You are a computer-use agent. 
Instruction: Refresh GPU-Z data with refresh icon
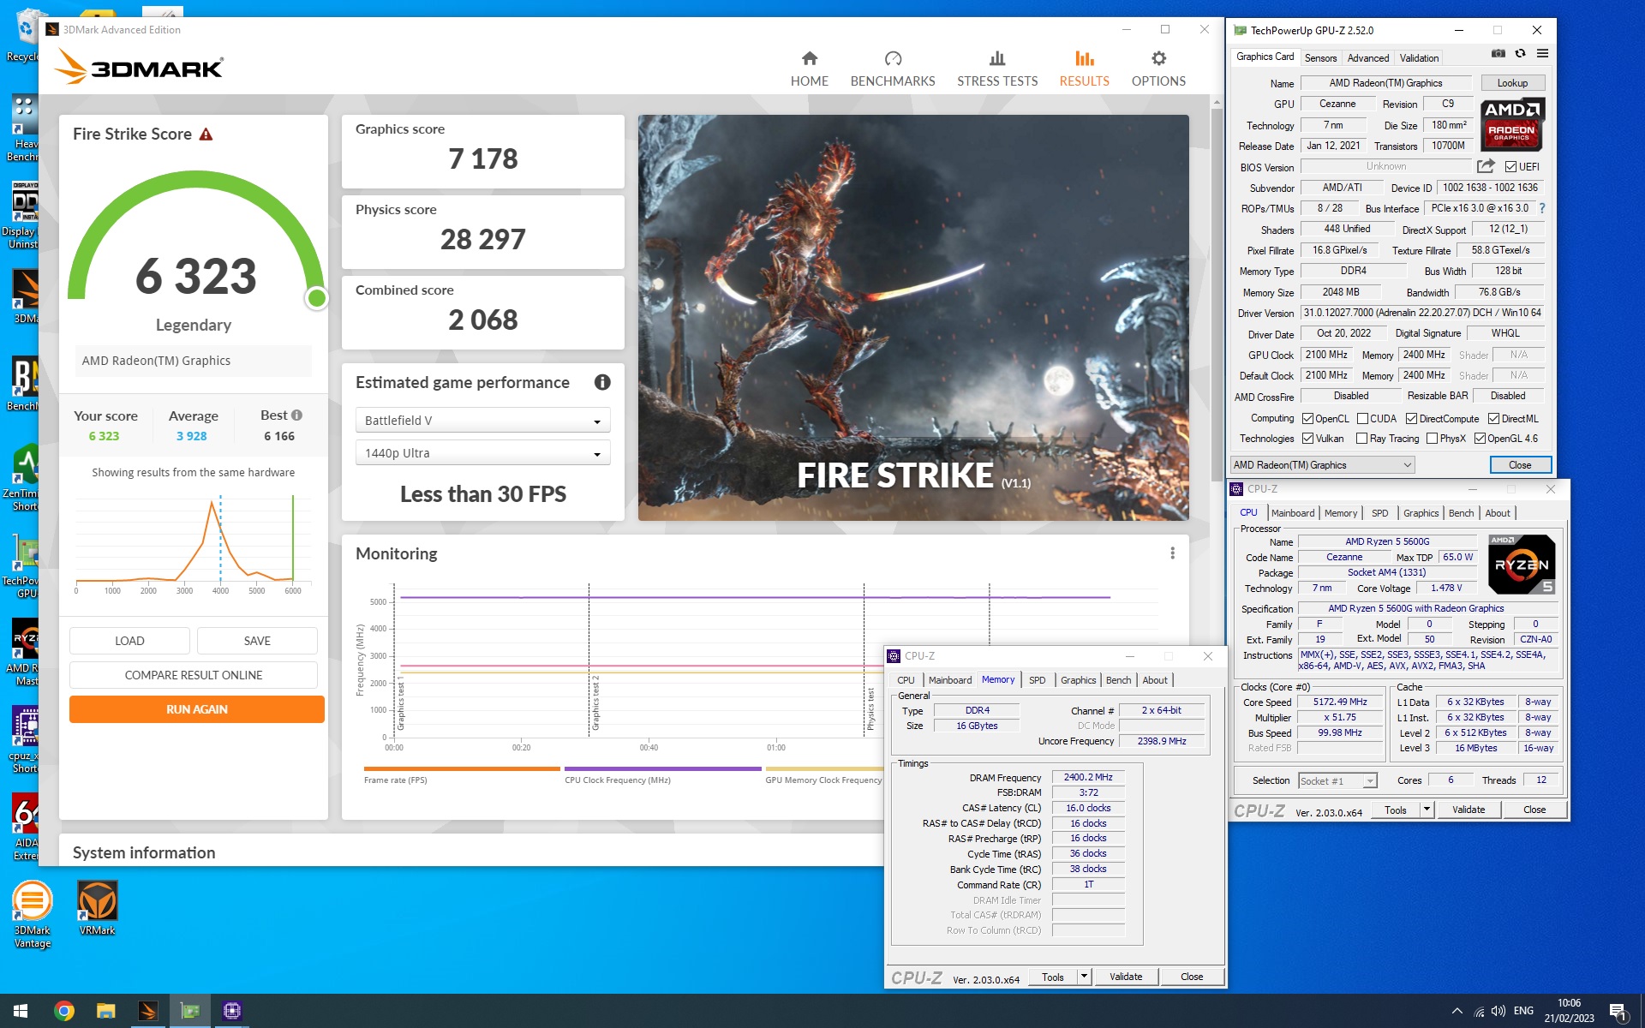point(1520,53)
